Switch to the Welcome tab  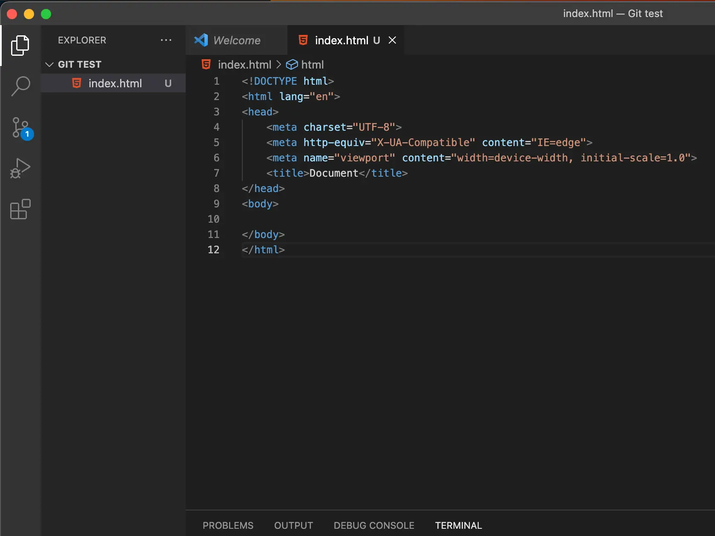(237, 40)
